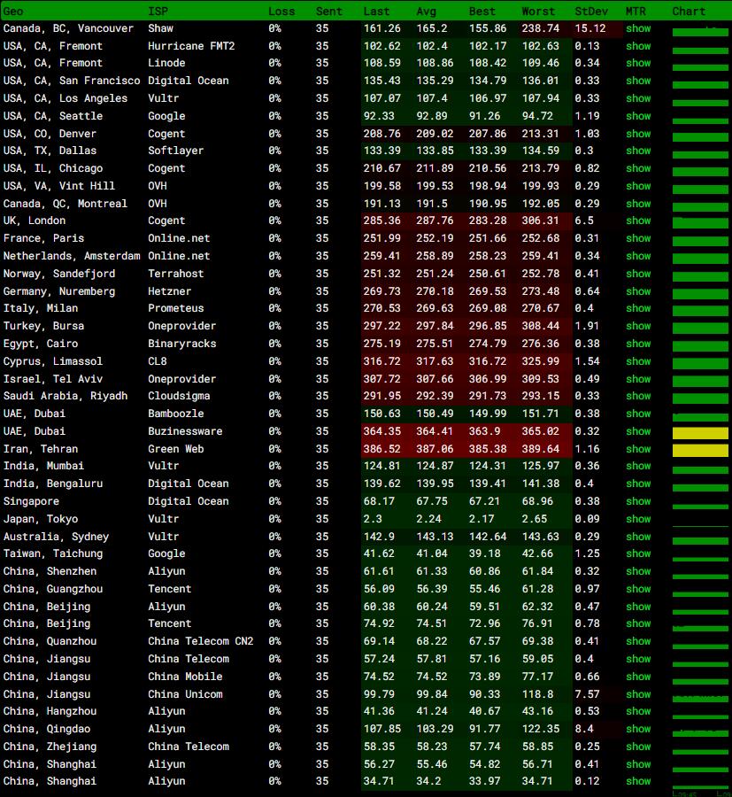732x797 pixels.
Task: Click show for Netherlands Amsterdam row
Action: (638, 256)
